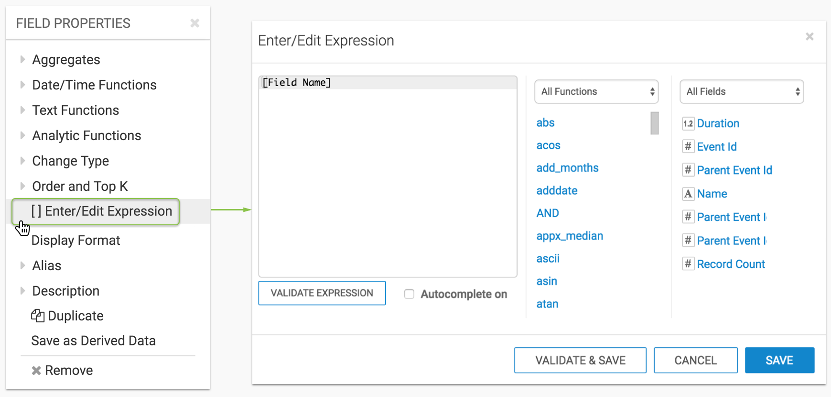
Task: Click inside the expression text area
Action: click(x=388, y=182)
